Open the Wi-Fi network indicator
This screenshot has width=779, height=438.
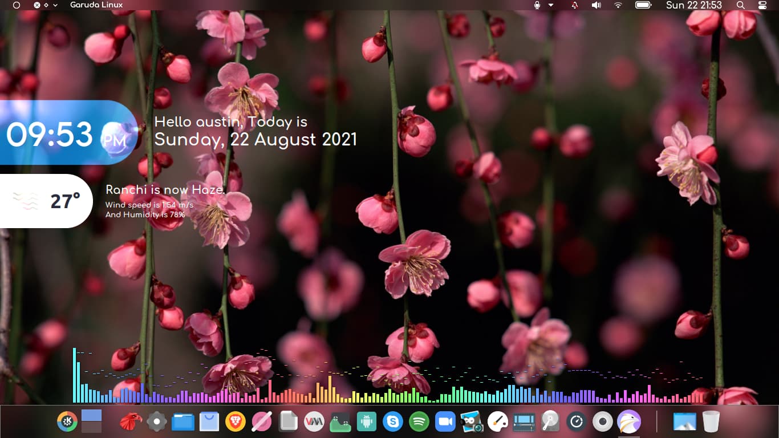[x=618, y=5]
